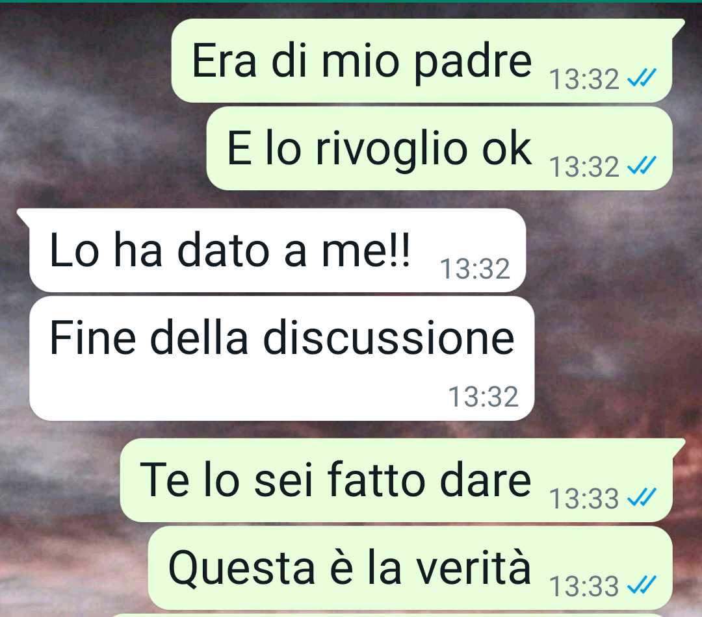Click 13:32 timestamp of 'E lo rivoglio ok'
Viewport: 702px width, 617px height.
click(x=584, y=167)
